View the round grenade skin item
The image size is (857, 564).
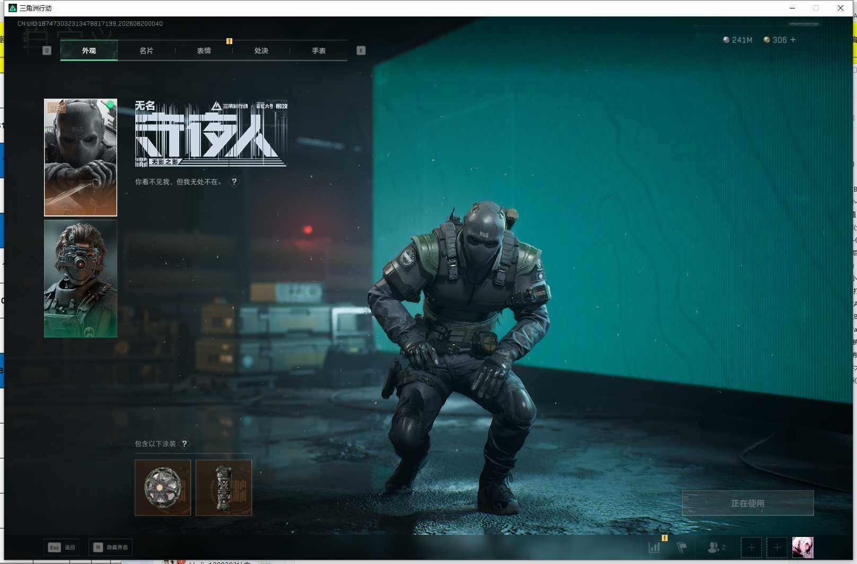click(163, 488)
